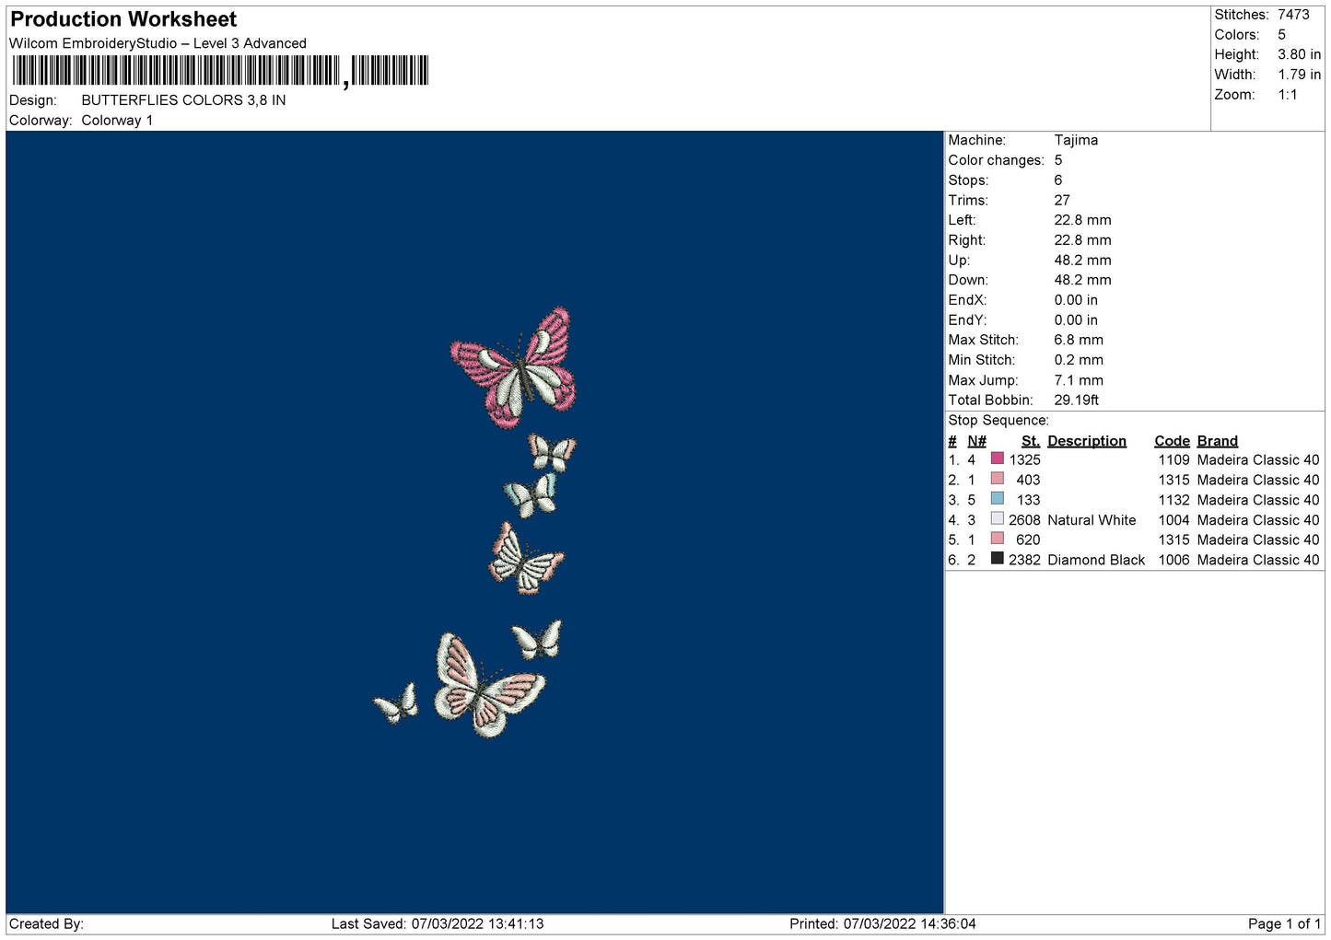
Task: Select the small butterfly with blue wing tips
Action: 532,495
